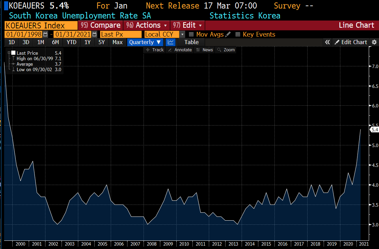Collapse the legend box toggle
The width and height of the screenshot is (379, 249).
(9, 53)
